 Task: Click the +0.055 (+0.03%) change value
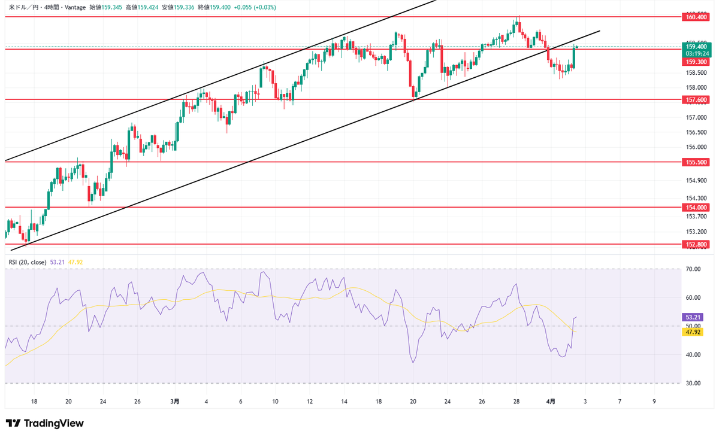tap(255, 7)
